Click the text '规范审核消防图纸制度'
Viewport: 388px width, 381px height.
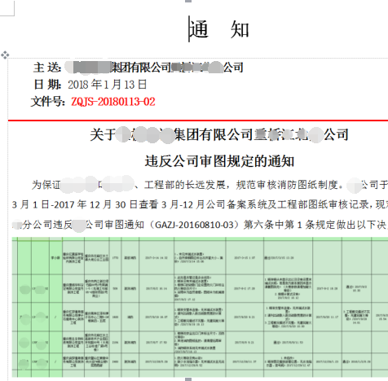tap(287, 185)
